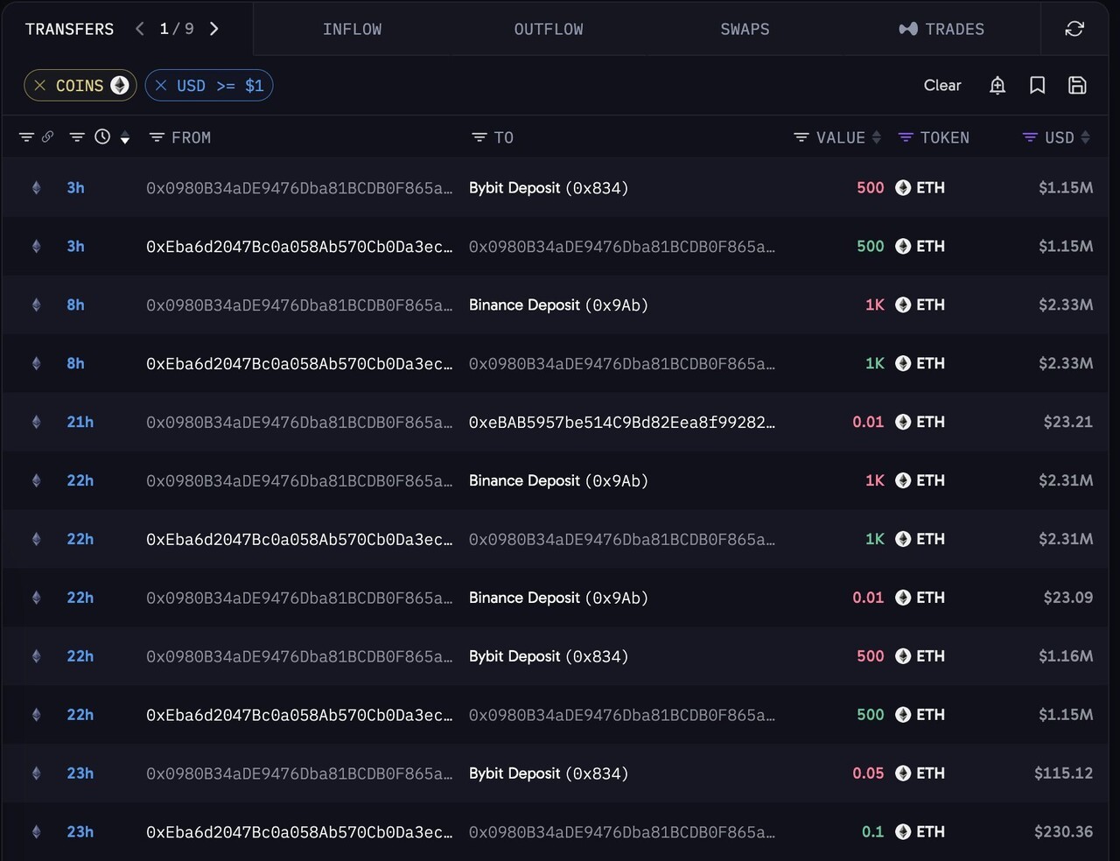The width and height of the screenshot is (1120, 861).
Task: Open address 0xeBAB5957be514C9Bd82Eea8f99282… in the 21h row
Action: point(622,422)
